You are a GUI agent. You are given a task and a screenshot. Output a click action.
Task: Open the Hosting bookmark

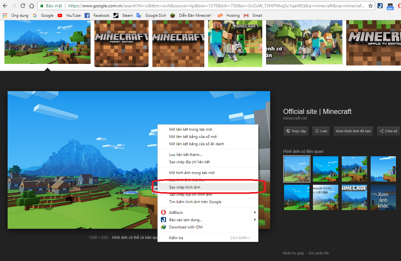[229, 16]
